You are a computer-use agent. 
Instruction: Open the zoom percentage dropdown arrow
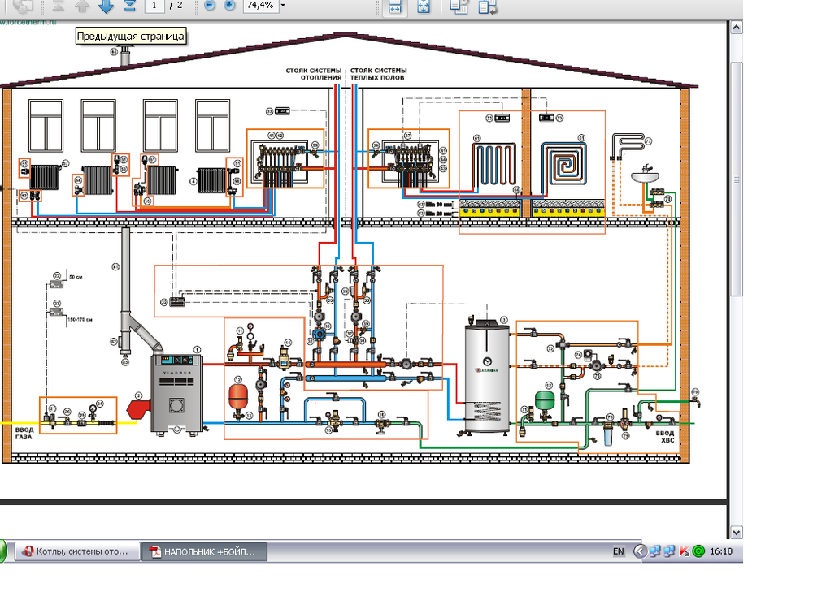coord(282,6)
